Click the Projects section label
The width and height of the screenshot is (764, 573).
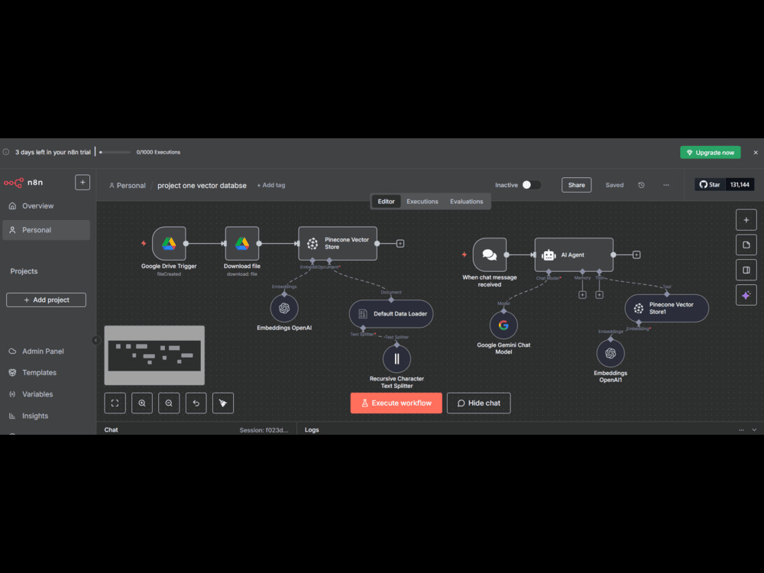pyautogui.click(x=24, y=271)
